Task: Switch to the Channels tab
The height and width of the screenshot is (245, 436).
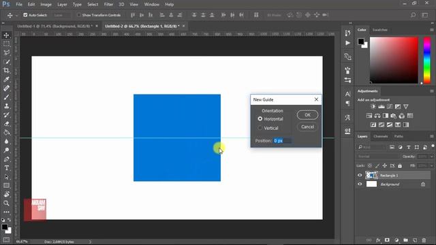Action: coord(381,136)
